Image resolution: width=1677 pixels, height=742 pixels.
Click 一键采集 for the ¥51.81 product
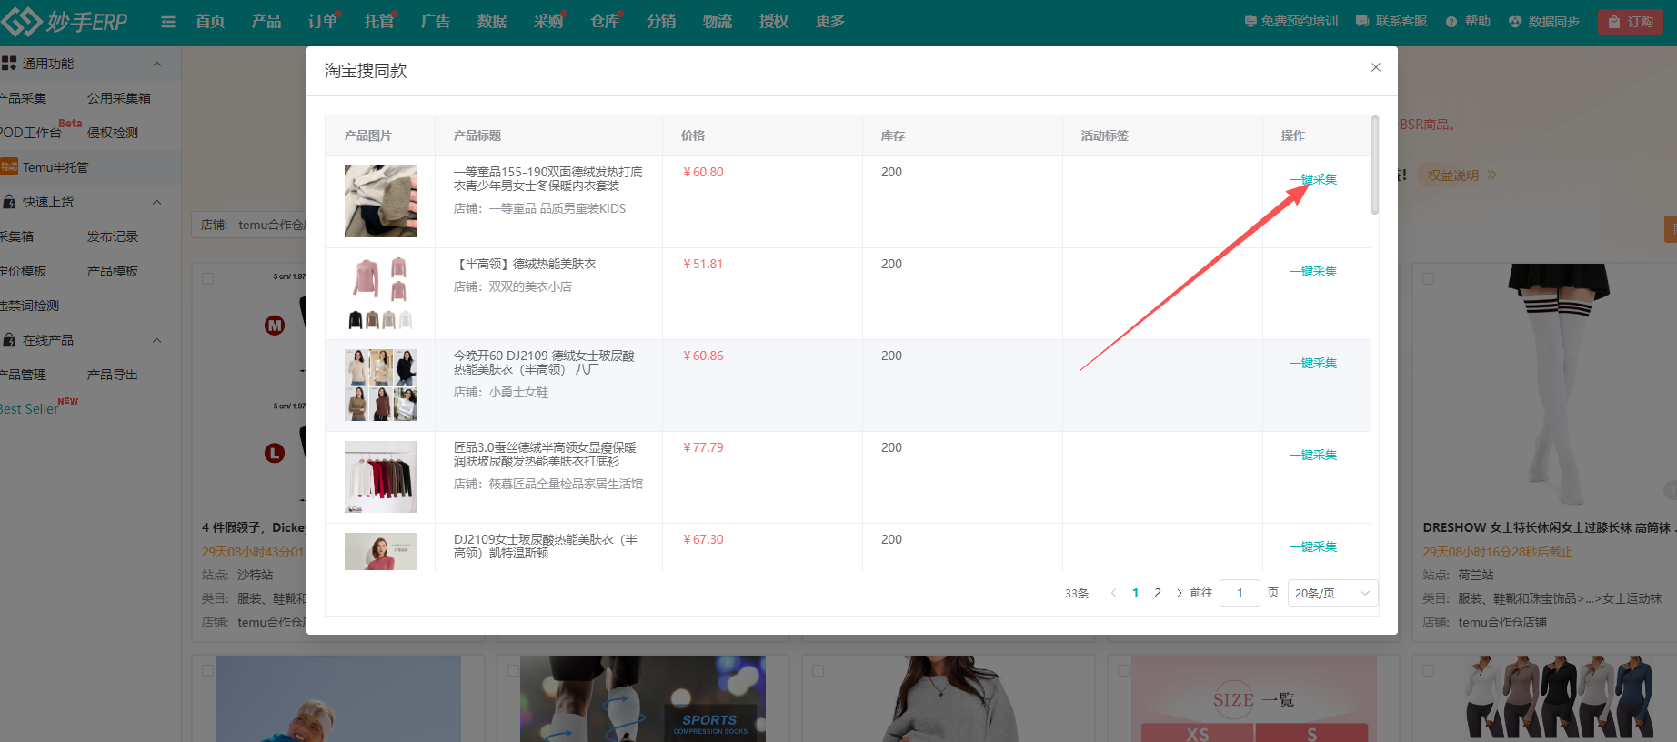coord(1312,271)
